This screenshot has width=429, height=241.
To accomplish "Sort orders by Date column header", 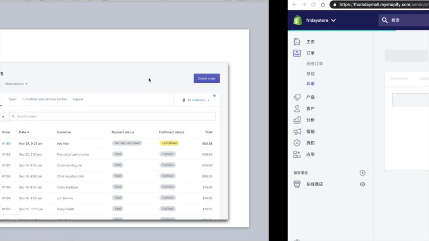I will (24, 132).
